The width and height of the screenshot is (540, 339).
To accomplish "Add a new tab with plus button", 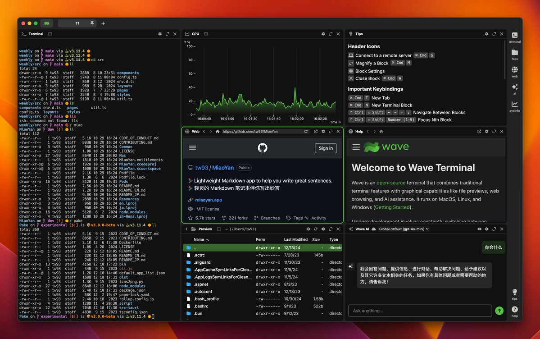I will (103, 23).
